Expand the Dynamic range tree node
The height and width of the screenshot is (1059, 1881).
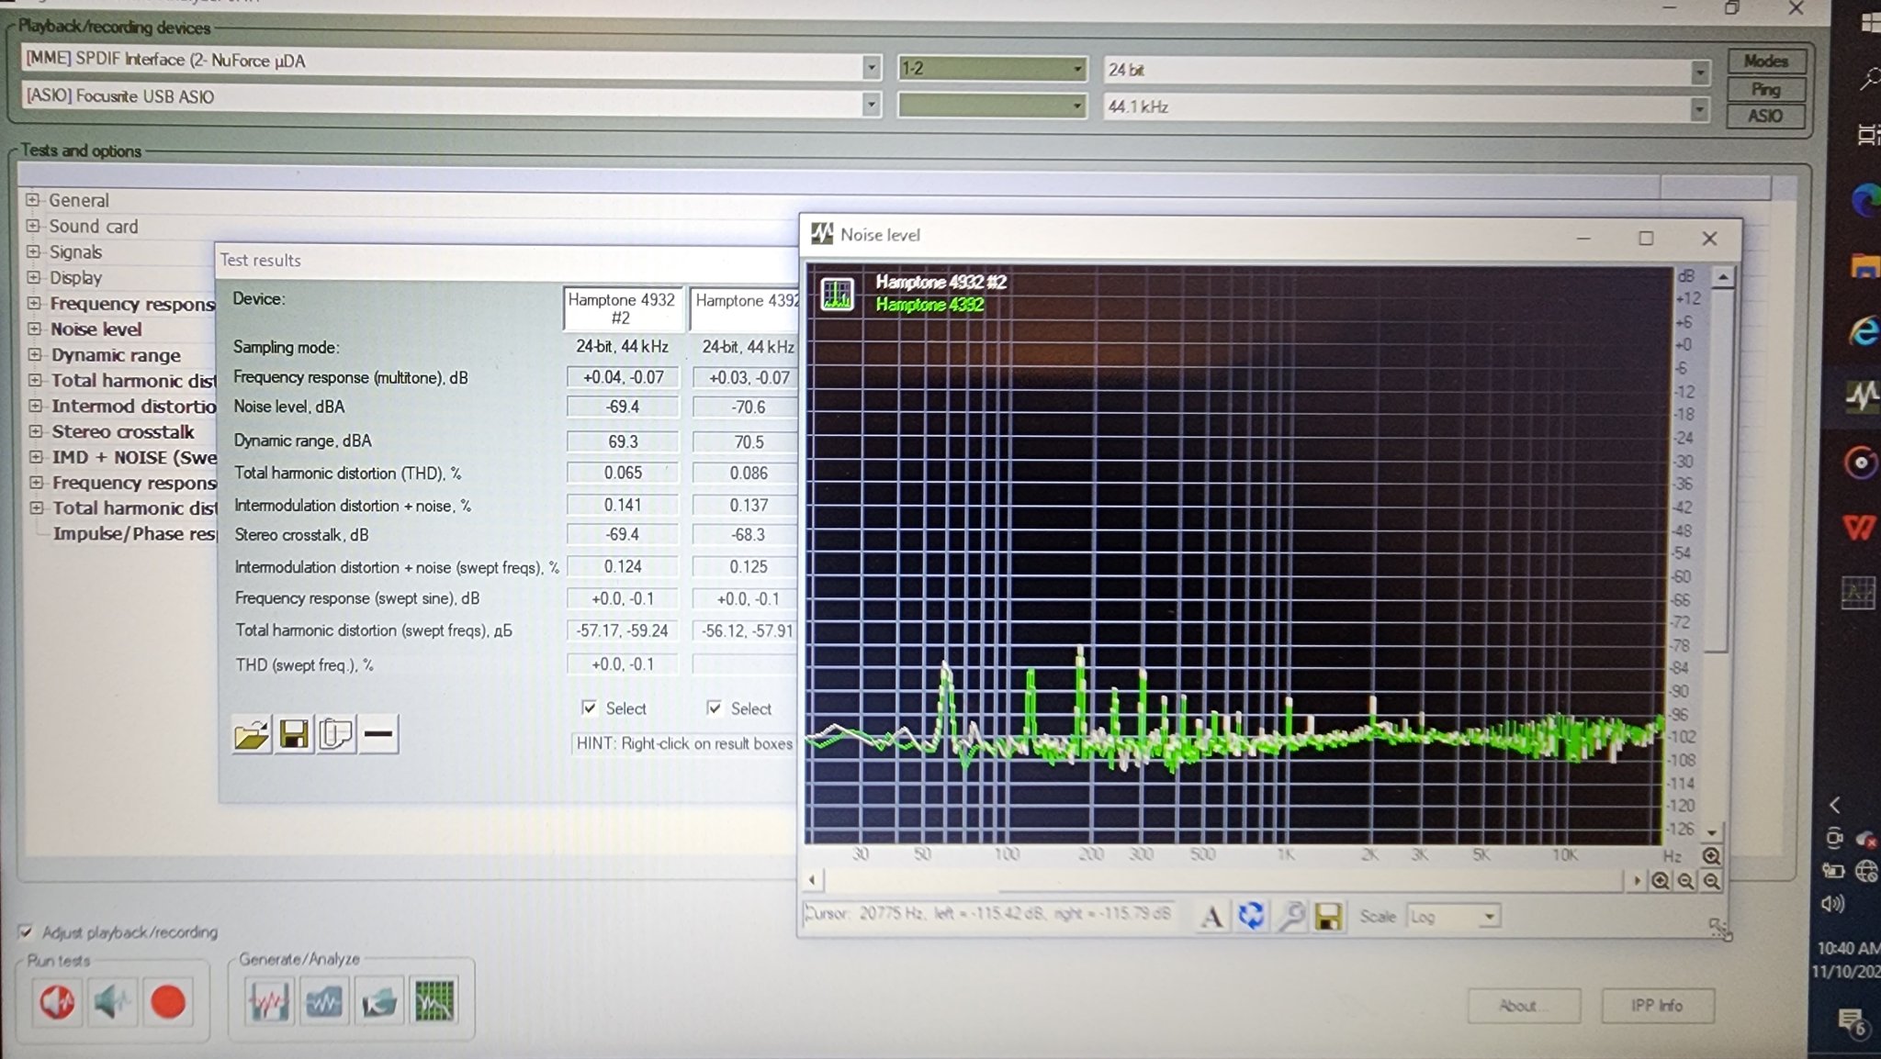tap(35, 353)
